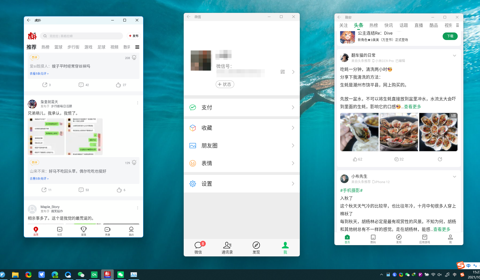
Task: Click the Hupu search field
Action: (81, 36)
